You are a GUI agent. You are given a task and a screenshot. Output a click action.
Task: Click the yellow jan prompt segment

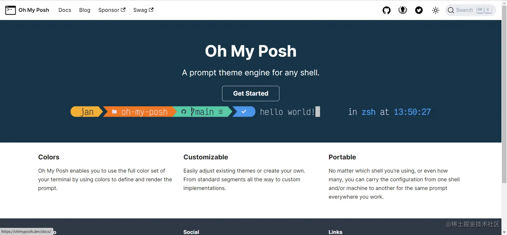87,112
